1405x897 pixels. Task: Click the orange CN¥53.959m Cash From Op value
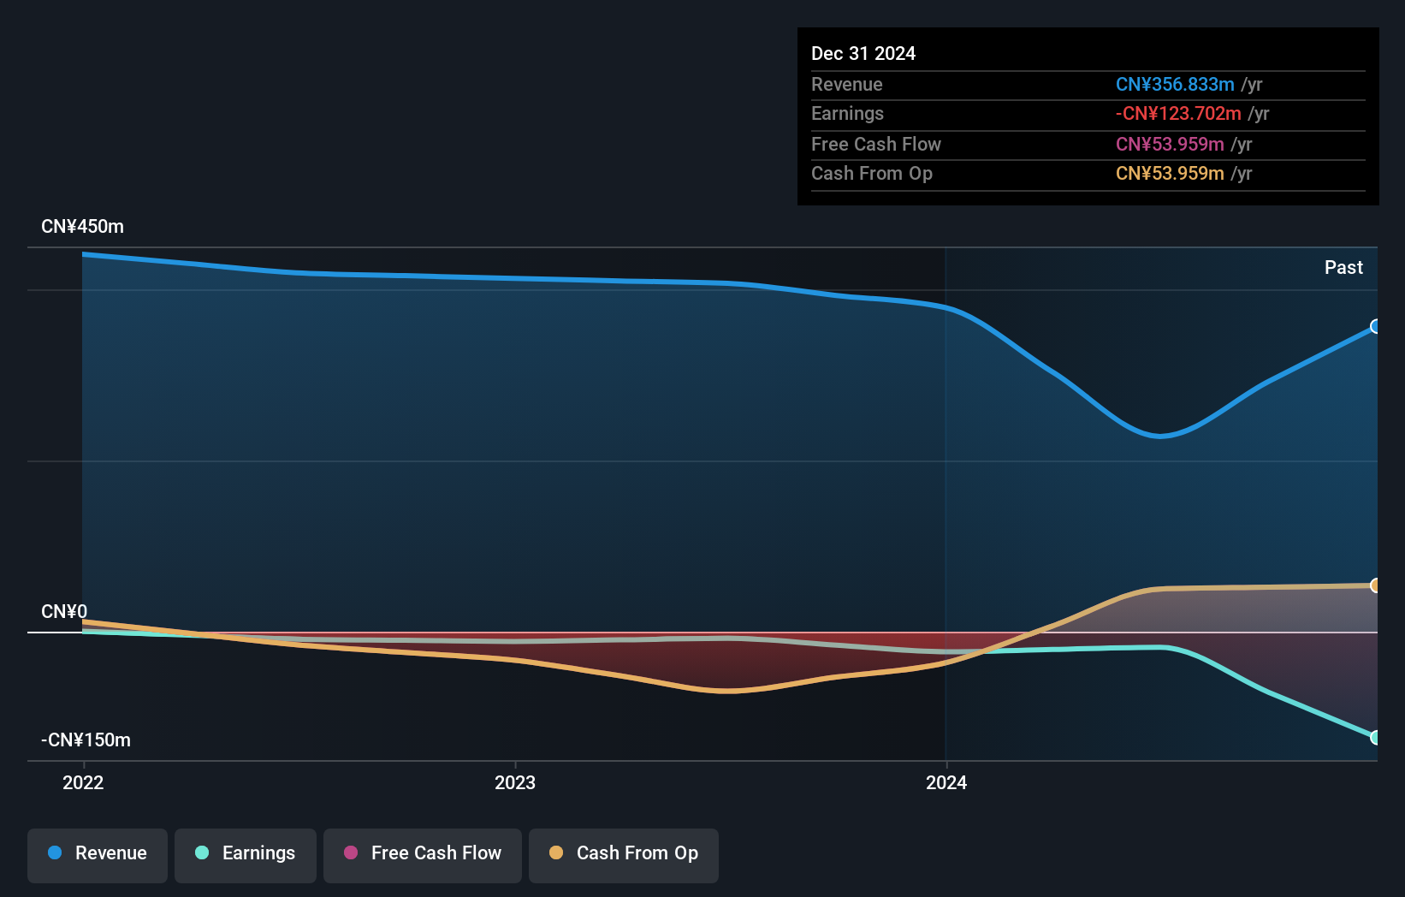click(x=1170, y=173)
